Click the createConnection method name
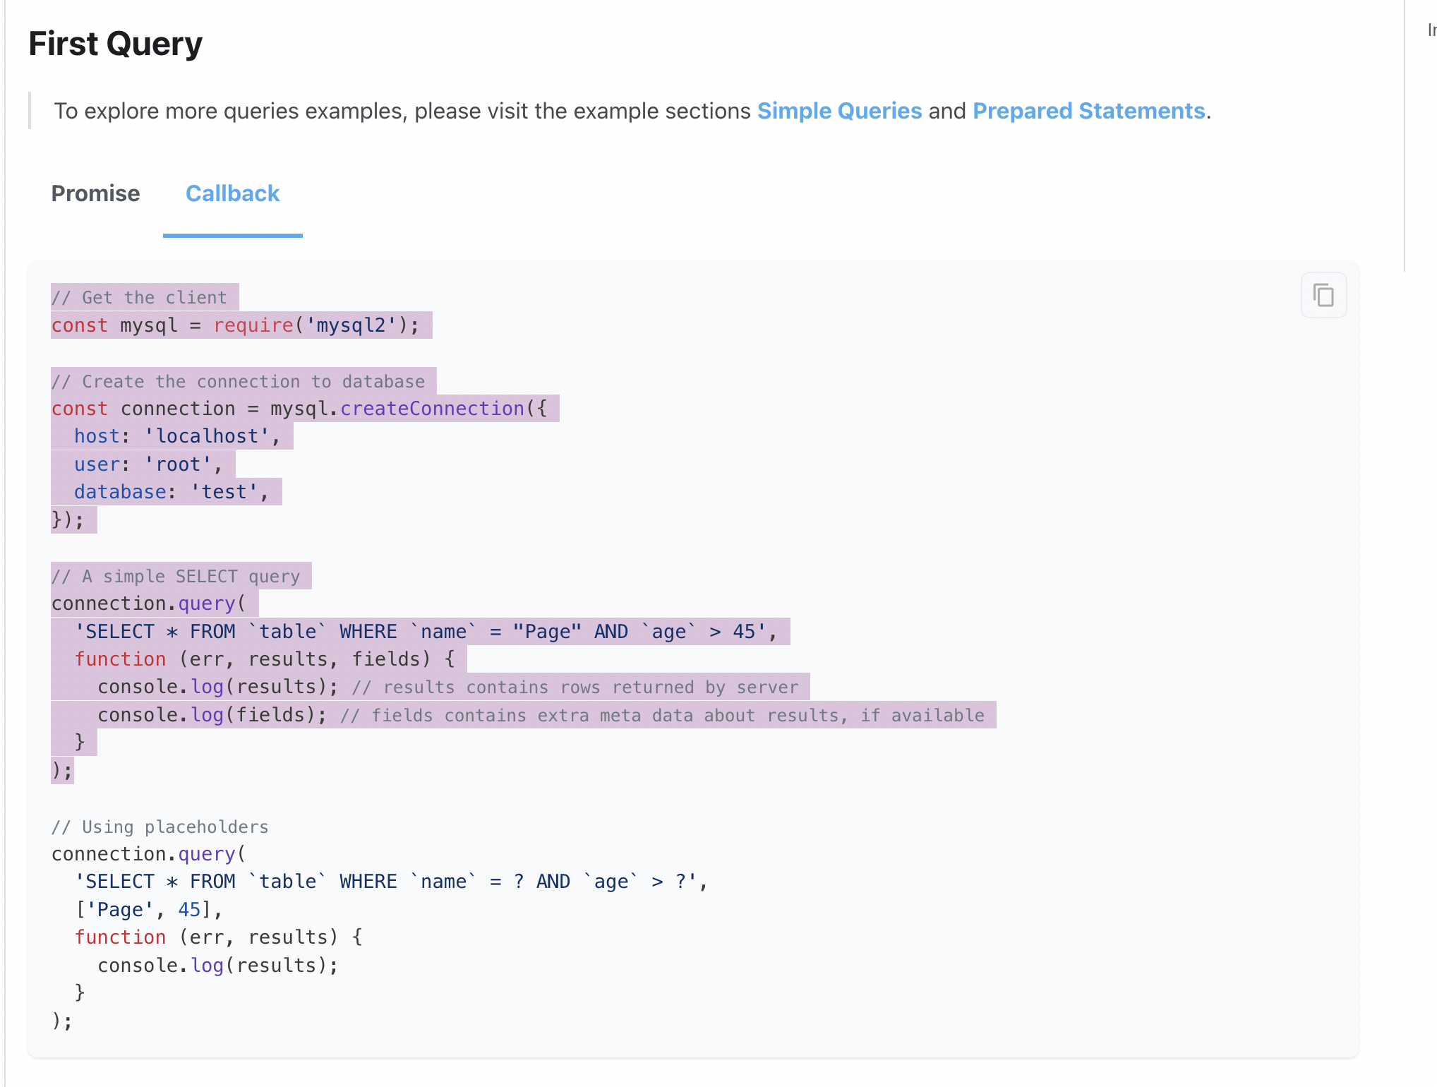 tap(432, 409)
